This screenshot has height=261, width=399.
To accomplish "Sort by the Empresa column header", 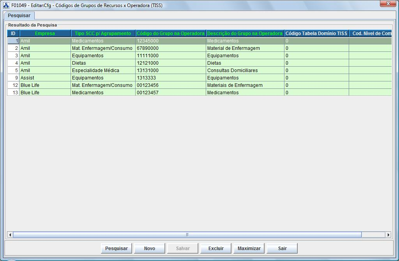I will tap(45, 34).
